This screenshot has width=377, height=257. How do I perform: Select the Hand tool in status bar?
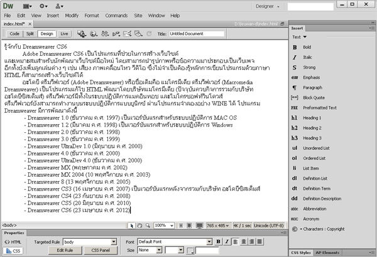(x=139, y=226)
